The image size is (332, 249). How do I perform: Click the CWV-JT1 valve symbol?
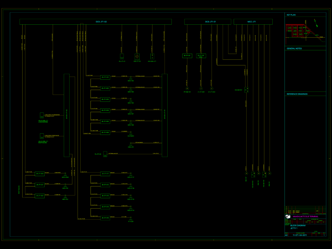tap(131, 144)
